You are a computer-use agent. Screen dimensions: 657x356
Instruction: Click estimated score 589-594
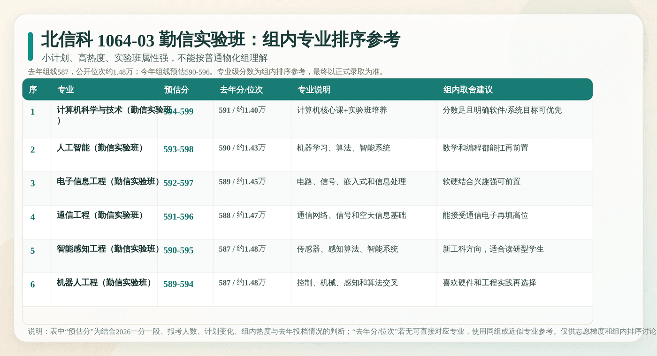click(x=178, y=285)
